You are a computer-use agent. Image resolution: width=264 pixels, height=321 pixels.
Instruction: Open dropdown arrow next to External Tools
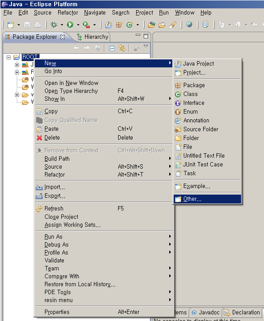tap(94, 25)
